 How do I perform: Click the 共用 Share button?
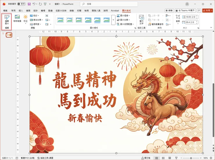tap(207, 10)
